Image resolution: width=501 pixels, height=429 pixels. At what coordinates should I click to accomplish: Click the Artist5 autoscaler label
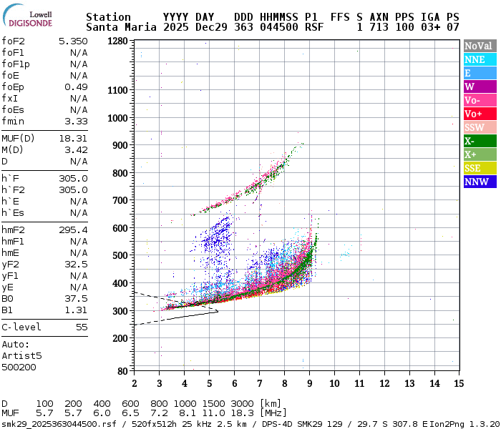21,356
